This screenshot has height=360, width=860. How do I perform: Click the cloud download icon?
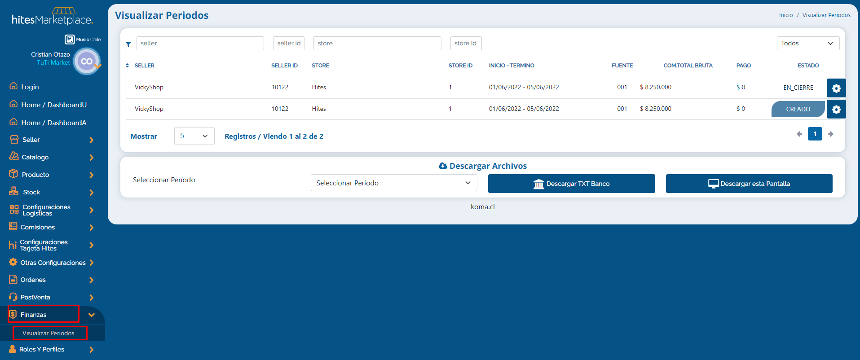[443, 166]
